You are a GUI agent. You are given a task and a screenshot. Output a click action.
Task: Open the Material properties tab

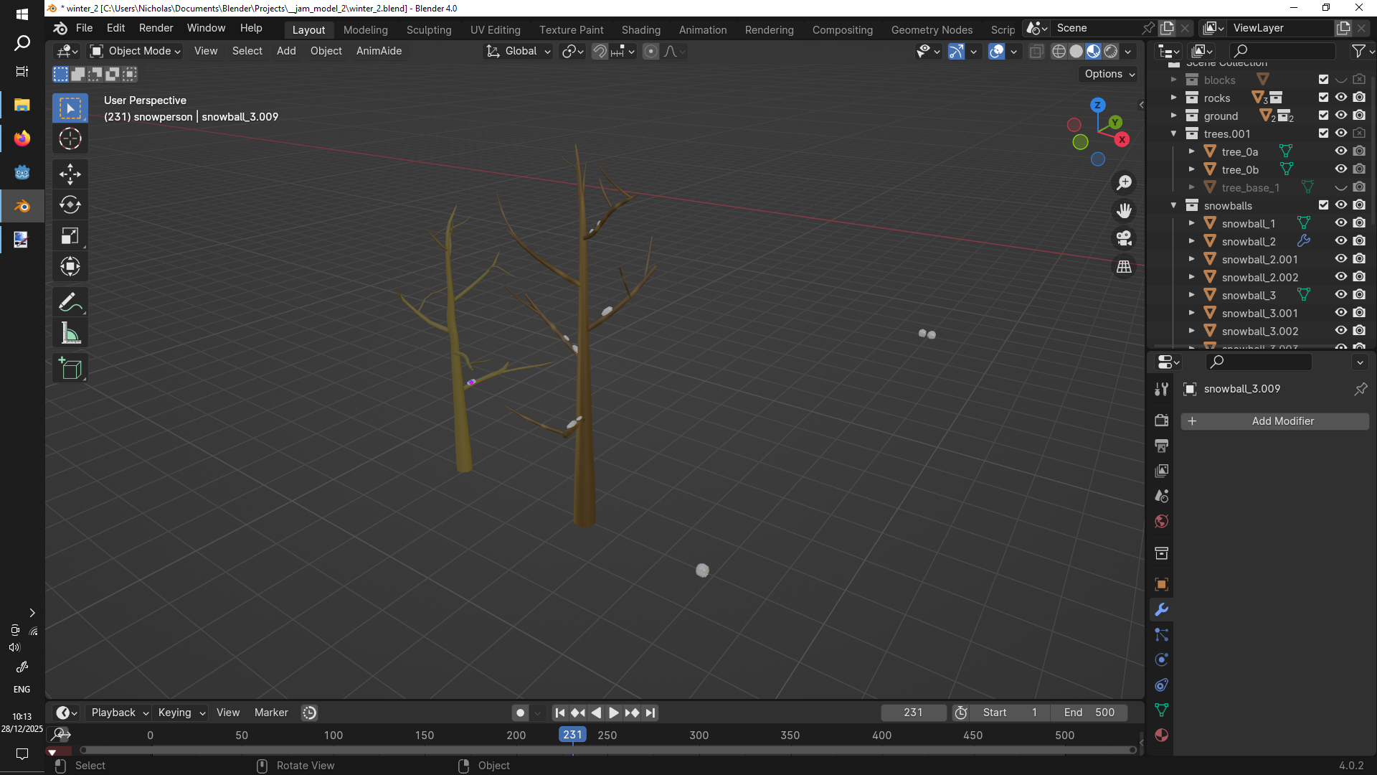[1162, 735]
